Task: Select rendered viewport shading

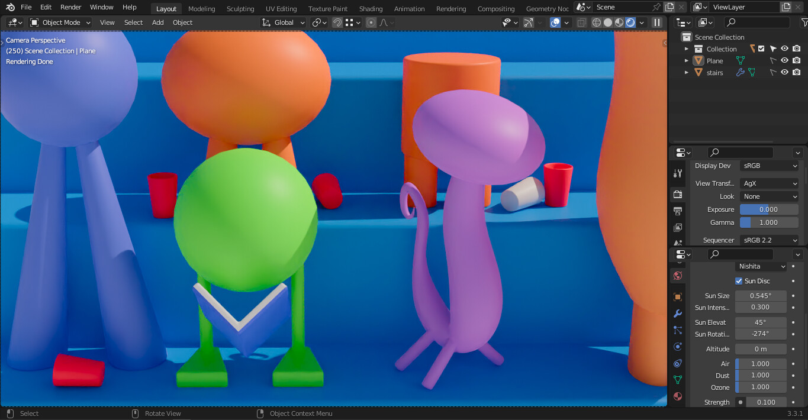Action: coord(630,22)
